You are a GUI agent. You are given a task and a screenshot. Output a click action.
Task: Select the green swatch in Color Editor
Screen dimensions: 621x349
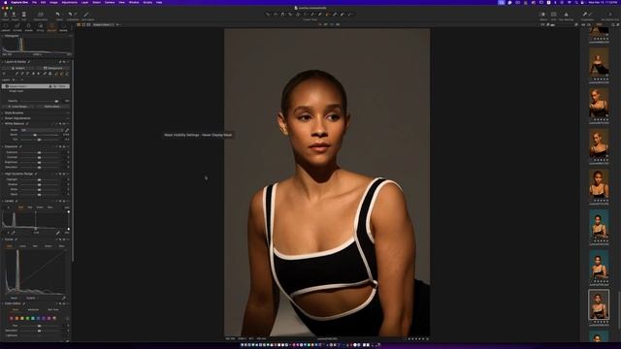coord(27,318)
